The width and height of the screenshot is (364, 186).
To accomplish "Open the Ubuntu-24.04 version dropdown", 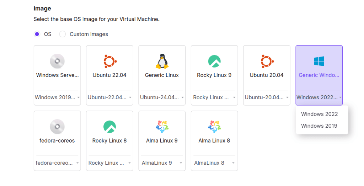I will pos(162,97).
